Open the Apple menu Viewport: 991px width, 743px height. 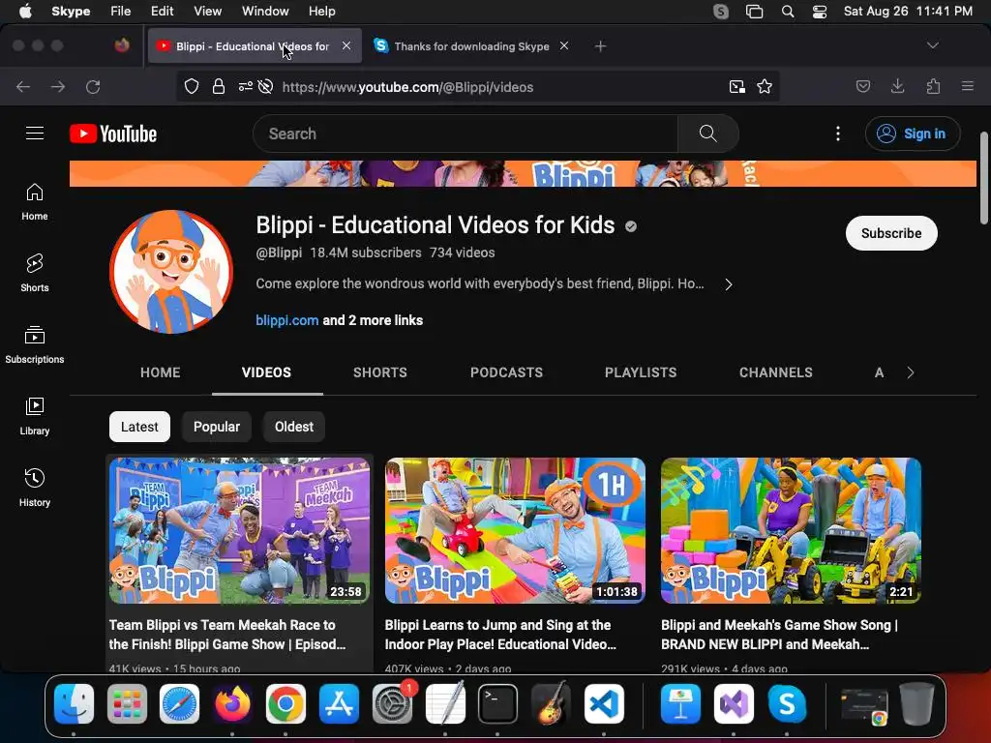(x=25, y=11)
